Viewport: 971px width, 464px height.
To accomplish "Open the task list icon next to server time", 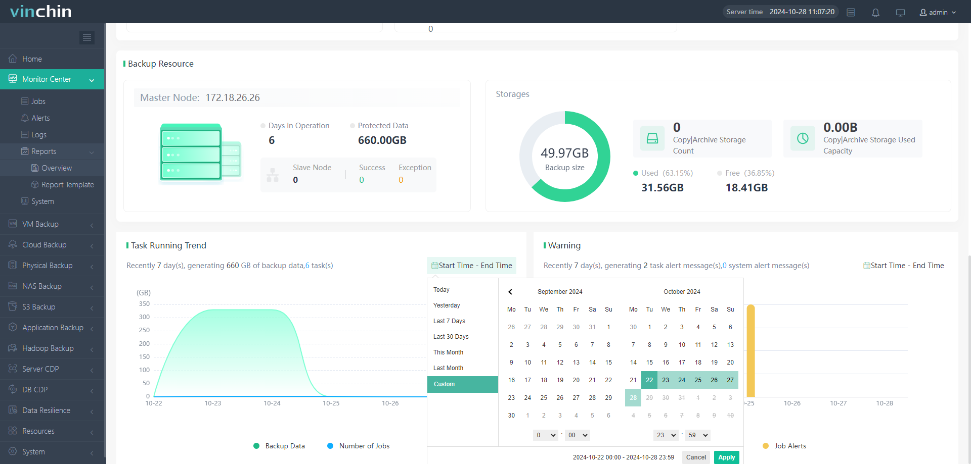I will click(x=851, y=12).
